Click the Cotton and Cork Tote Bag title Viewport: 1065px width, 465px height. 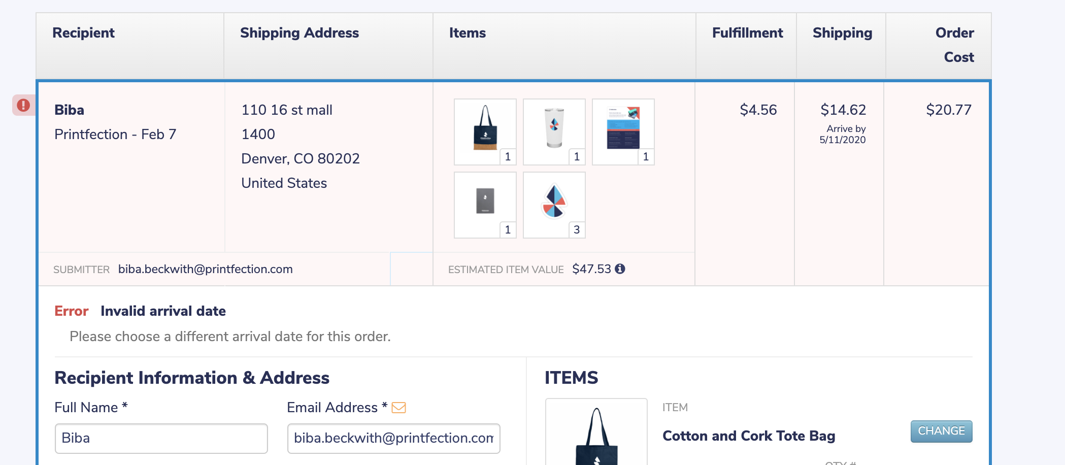(749, 436)
